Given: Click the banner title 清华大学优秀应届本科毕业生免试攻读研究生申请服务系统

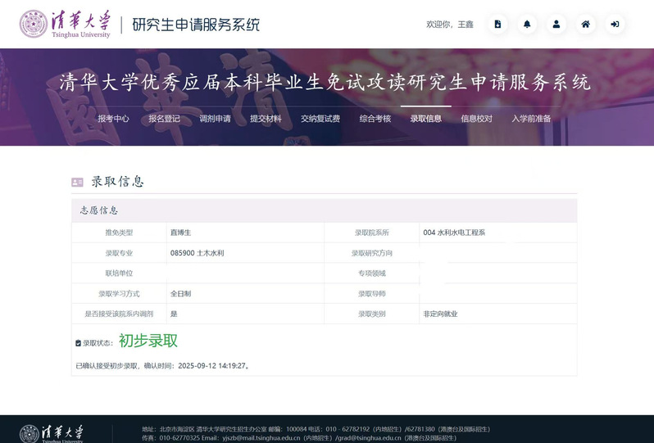Looking at the screenshot, I should [x=325, y=82].
